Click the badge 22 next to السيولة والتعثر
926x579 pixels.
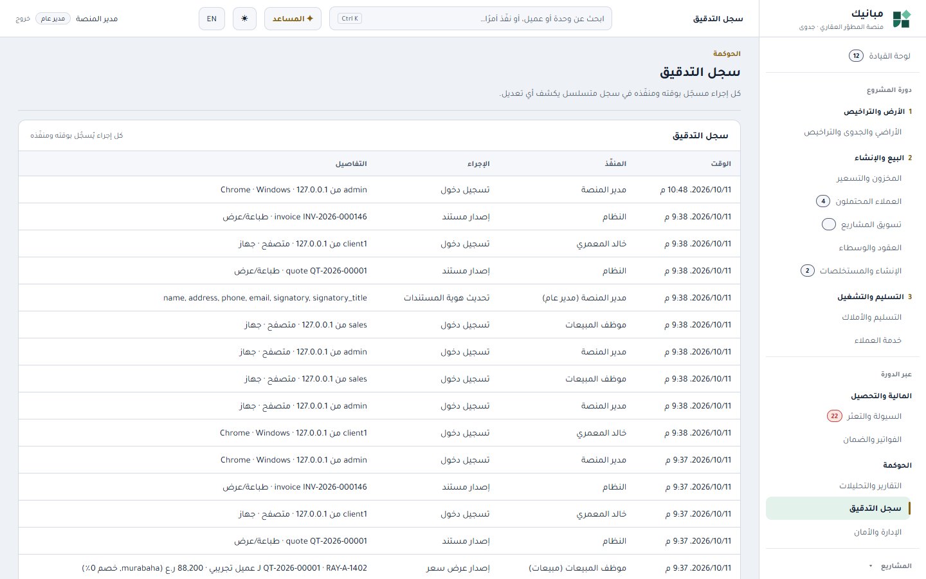pyautogui.click(x=834, y=416)
